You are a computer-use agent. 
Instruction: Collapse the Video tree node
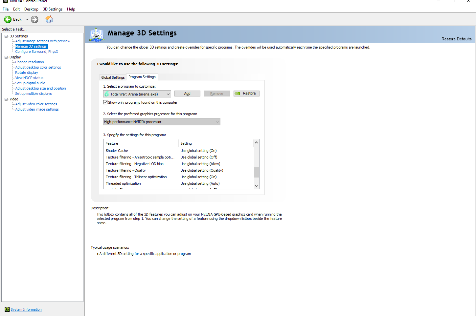(6, 99)
